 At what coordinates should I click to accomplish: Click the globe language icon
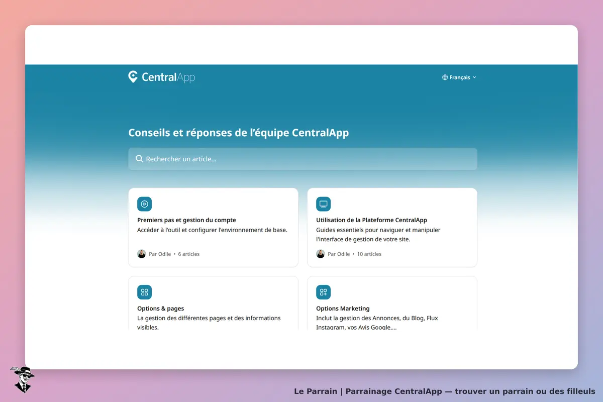point(445,77)
